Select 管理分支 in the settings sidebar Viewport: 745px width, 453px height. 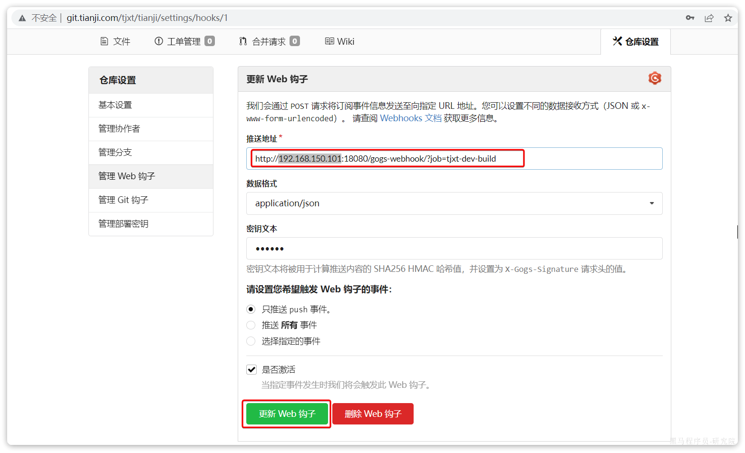151,153
